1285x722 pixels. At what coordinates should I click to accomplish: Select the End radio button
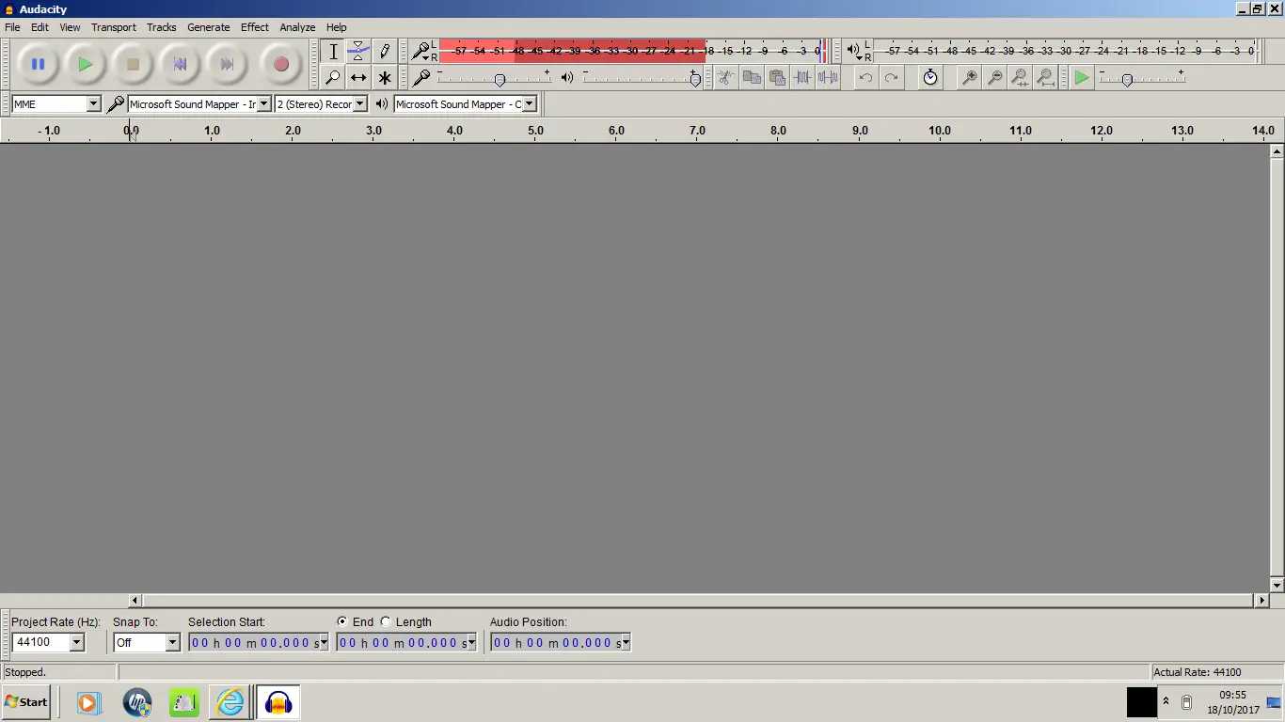[342, 622]
